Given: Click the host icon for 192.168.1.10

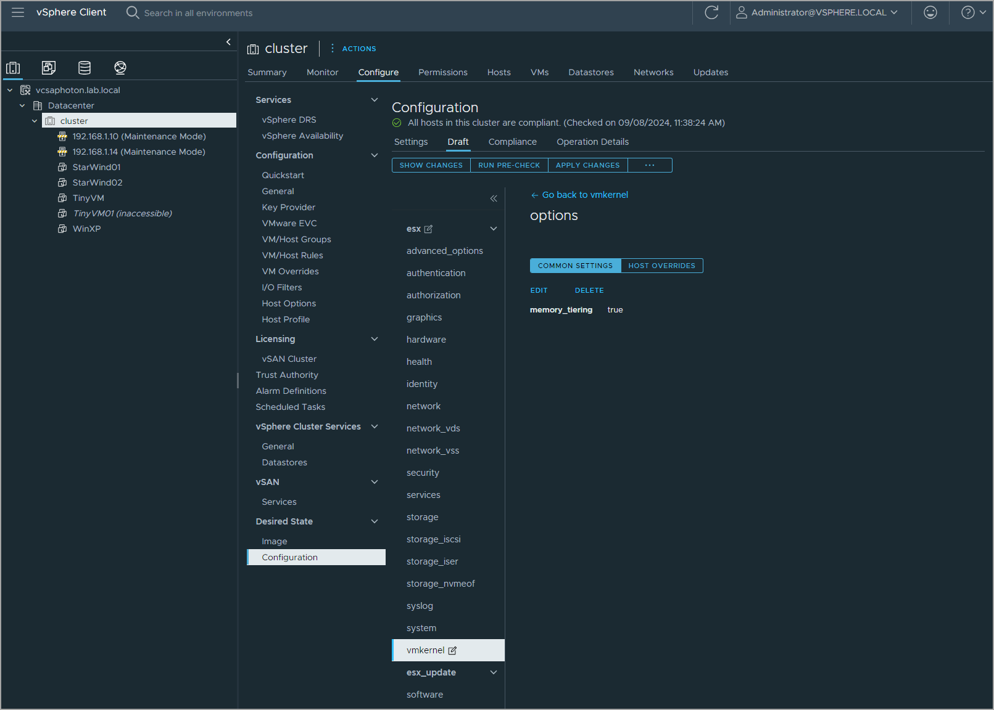Looking at the screenshot, I should click(62, 136).
